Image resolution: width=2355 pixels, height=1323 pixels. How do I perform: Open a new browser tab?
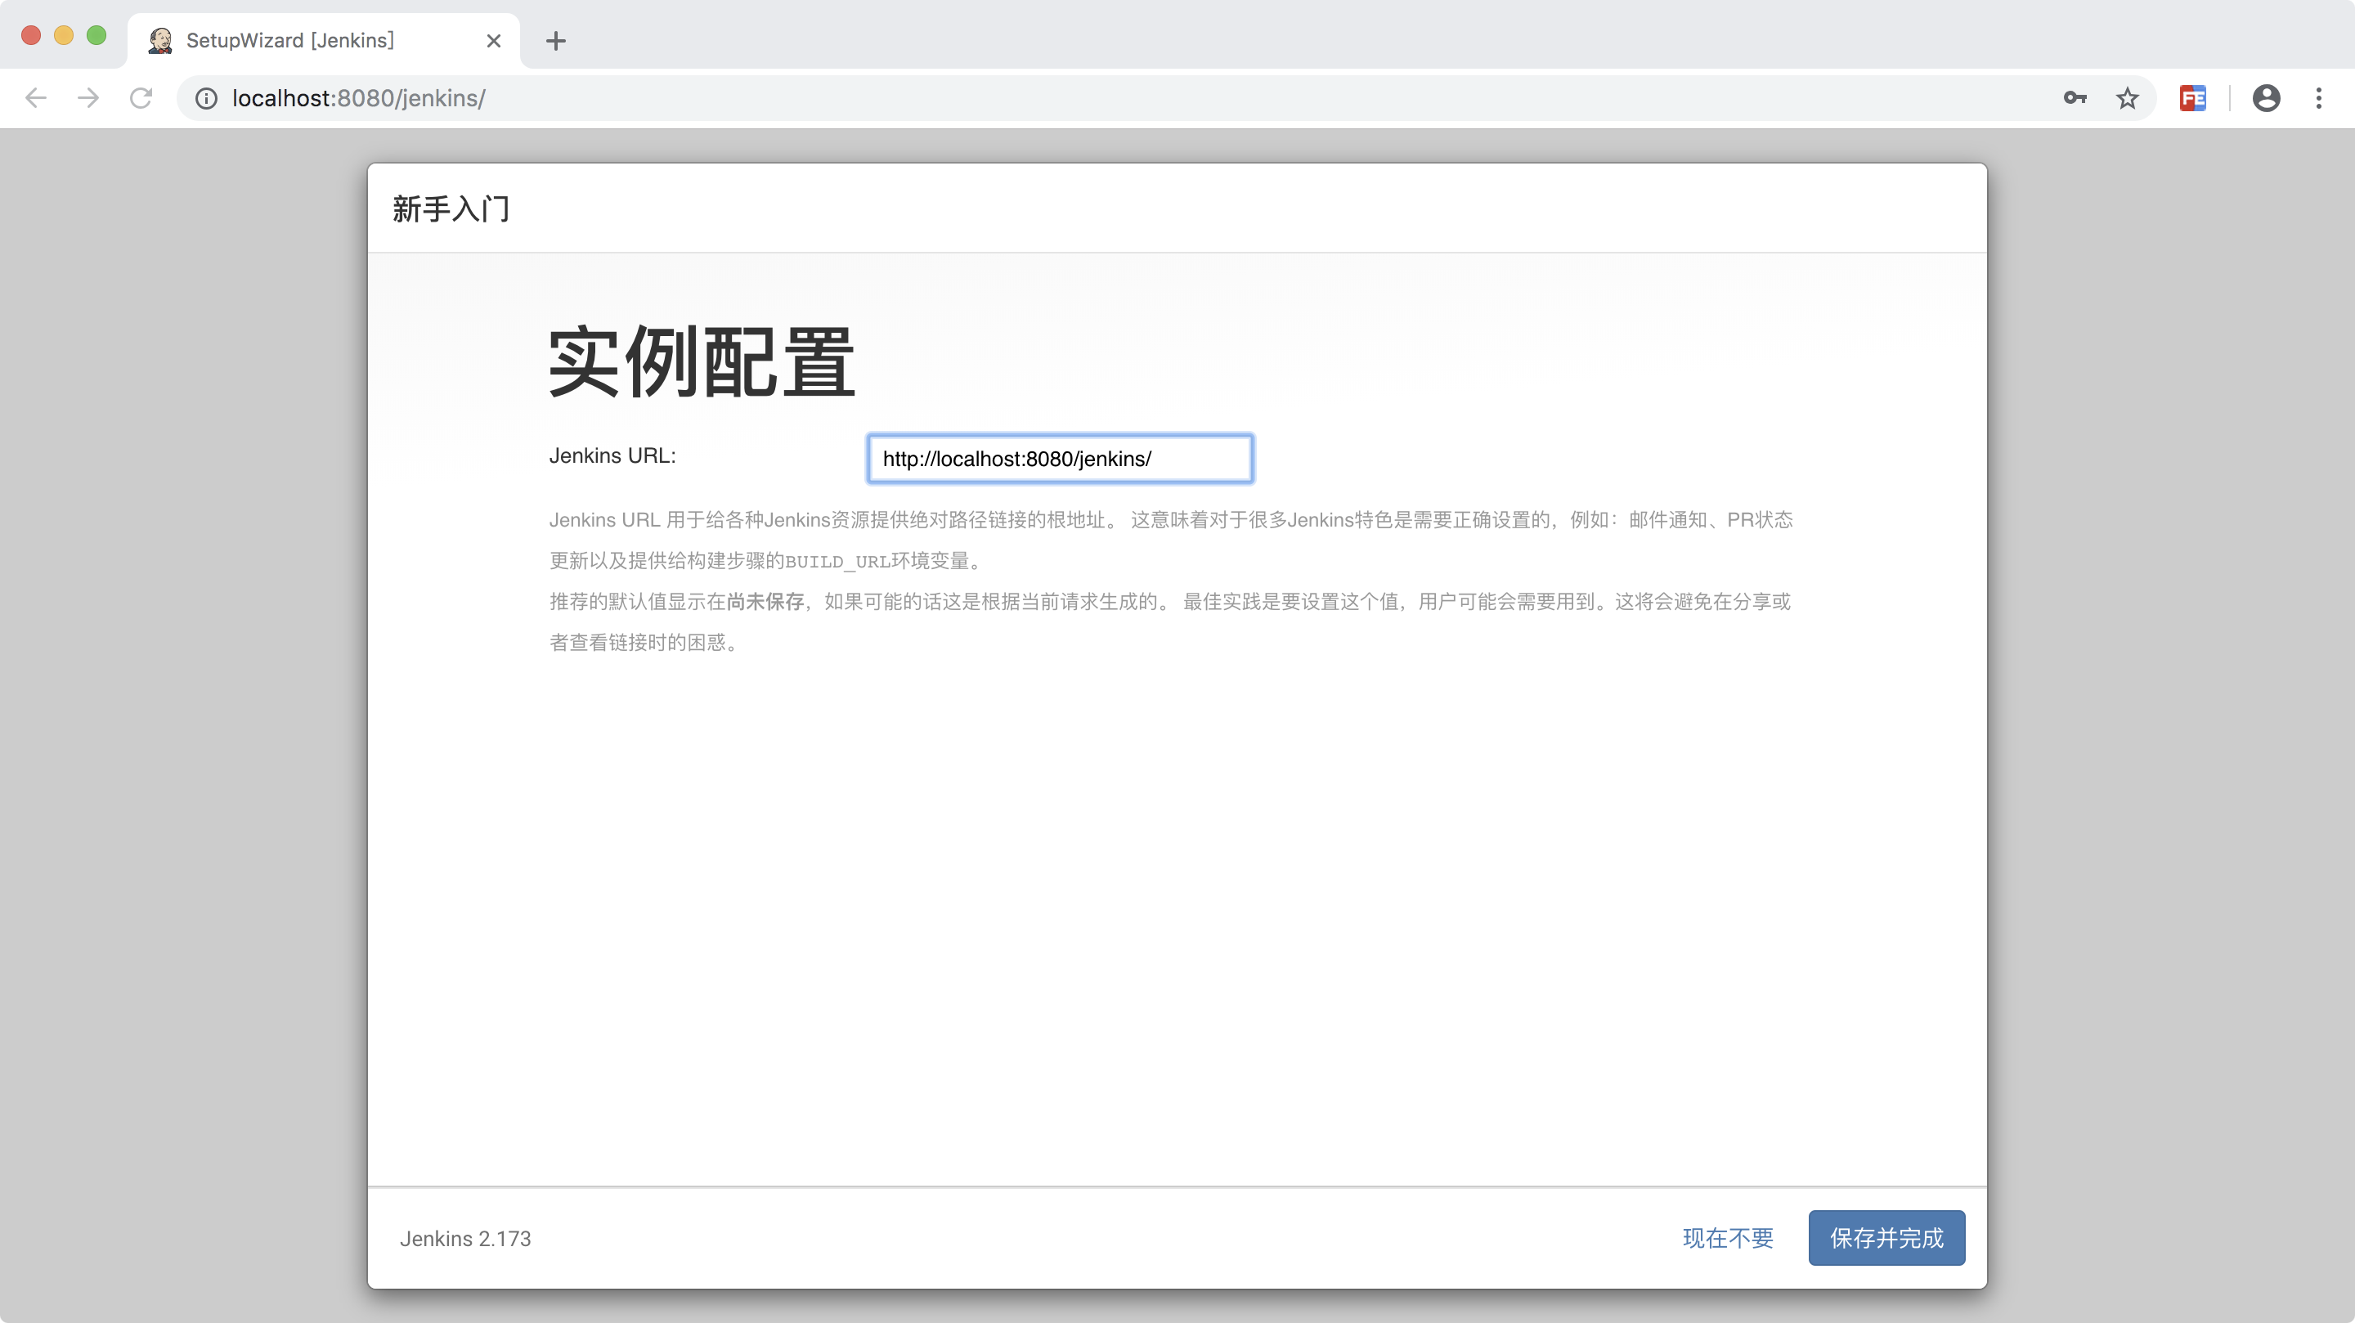pyautogui.click(x=555, y=40)
